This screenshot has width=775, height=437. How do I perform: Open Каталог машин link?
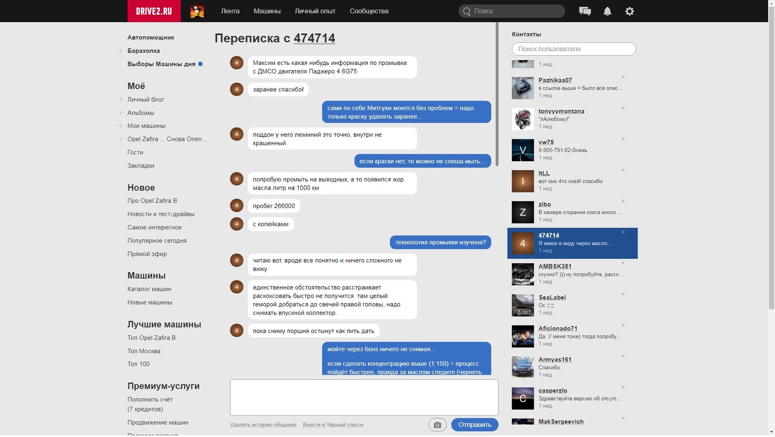click(x=149, y=289)
